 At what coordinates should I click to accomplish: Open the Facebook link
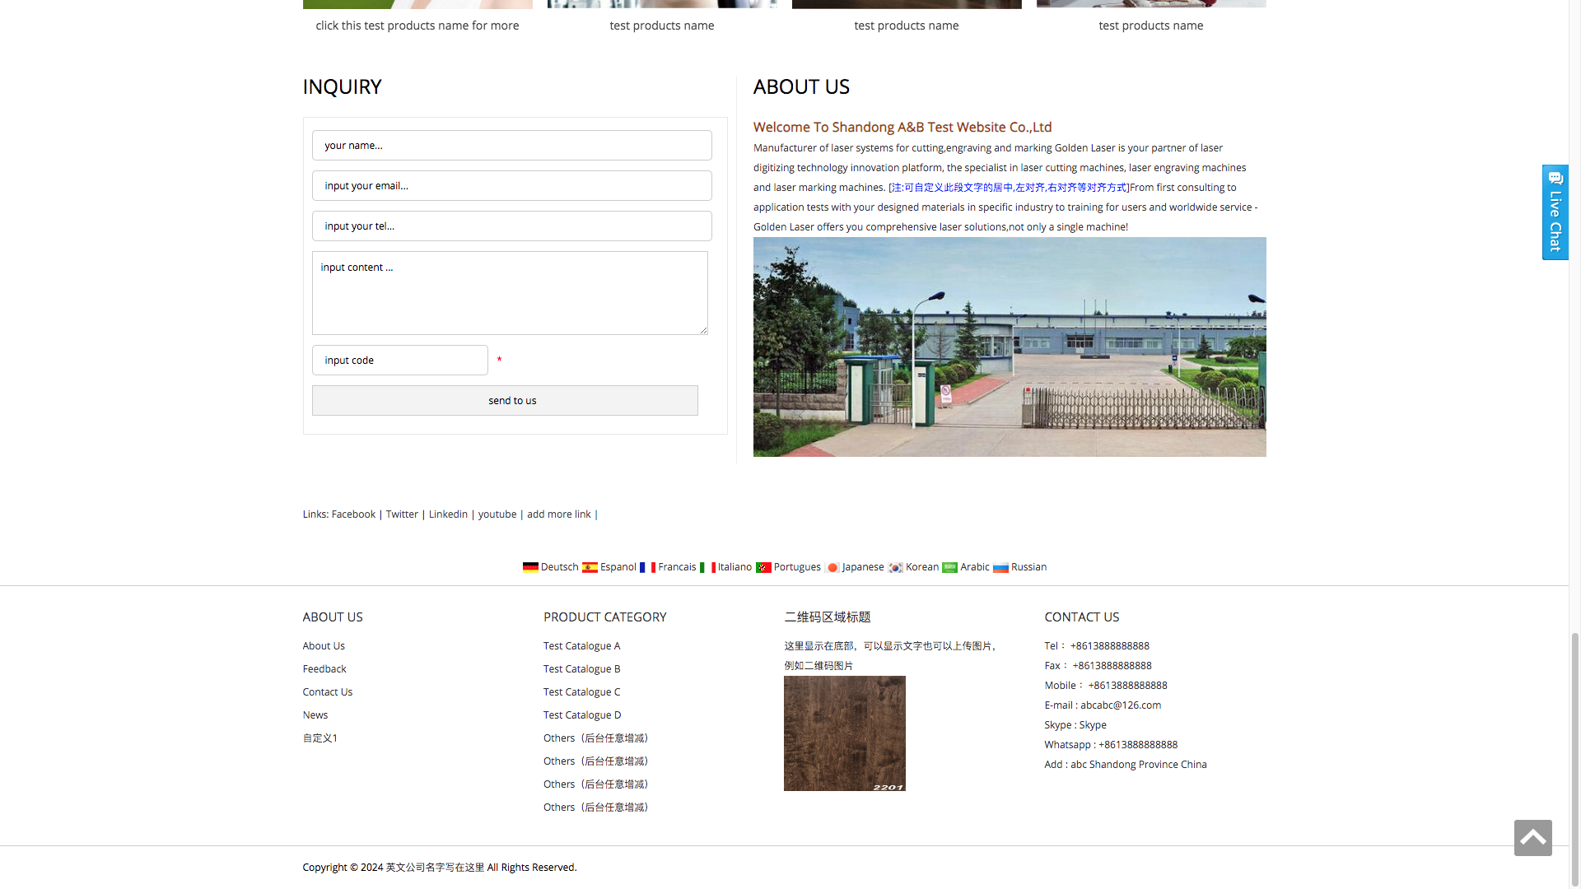pyautogui.click(x=353, y=514)
